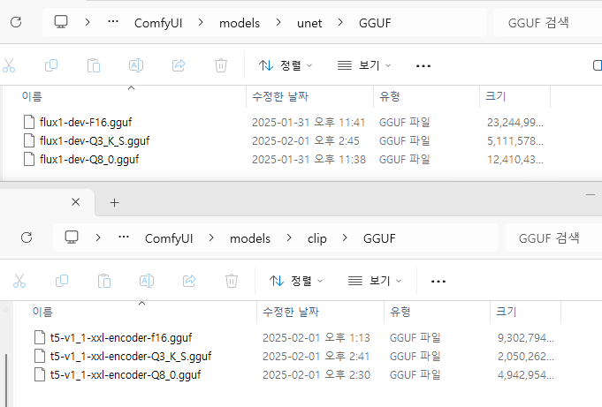
Task: Click the clip breadcrumb folder
Action: pyautogui.click(x=317, y=238)
